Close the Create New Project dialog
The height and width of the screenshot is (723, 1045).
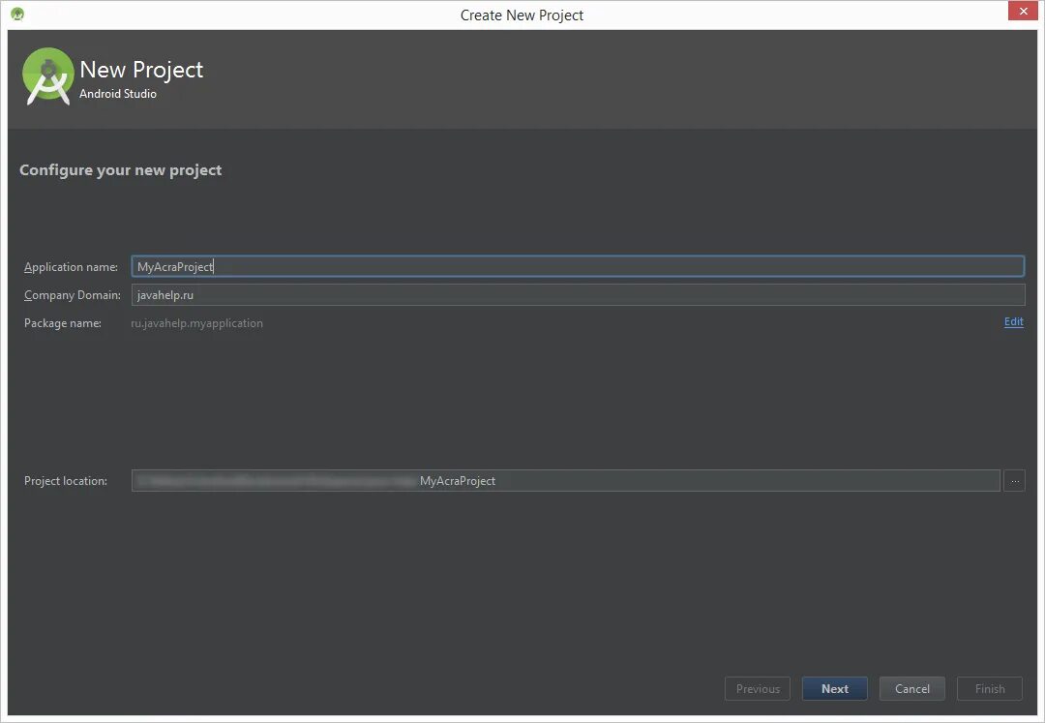pyautogui.click(x=1023, y=12)
